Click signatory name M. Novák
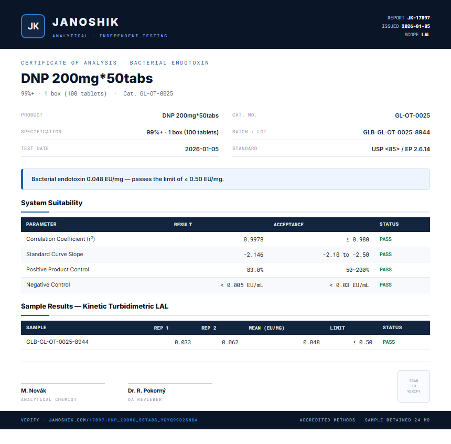Screen dimensions: 451x444 [34, 391]
